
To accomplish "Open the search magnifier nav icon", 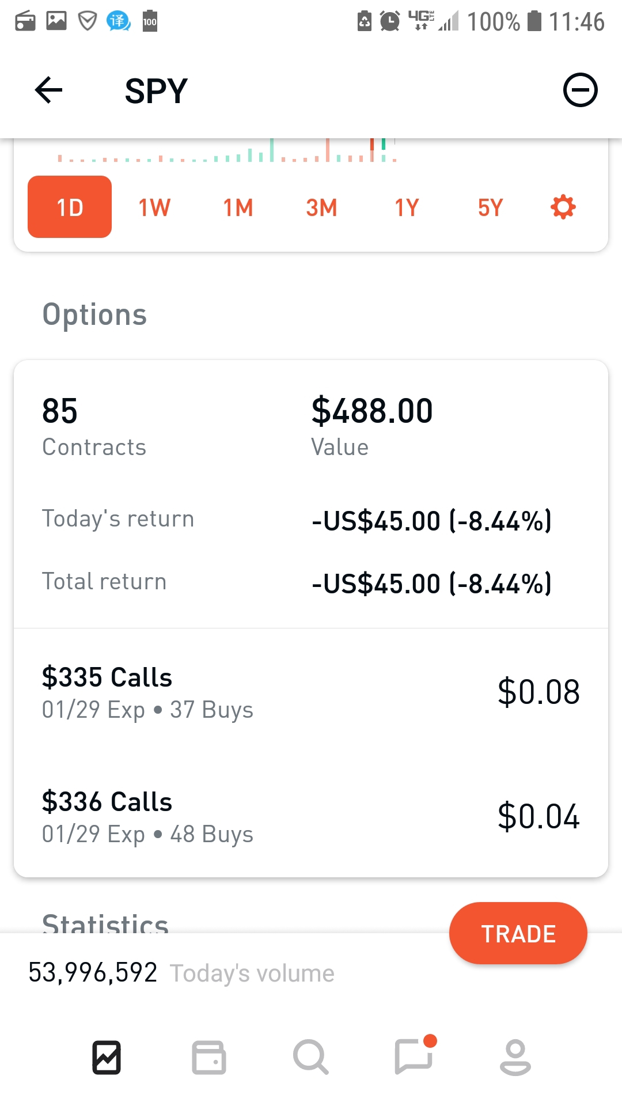I will click(310, 1058).
